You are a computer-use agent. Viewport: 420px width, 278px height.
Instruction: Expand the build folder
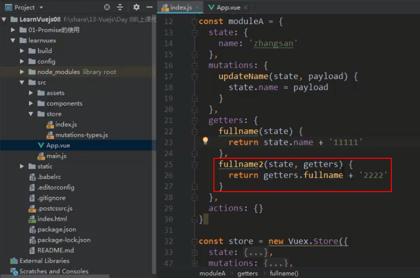tap(22, 50)
